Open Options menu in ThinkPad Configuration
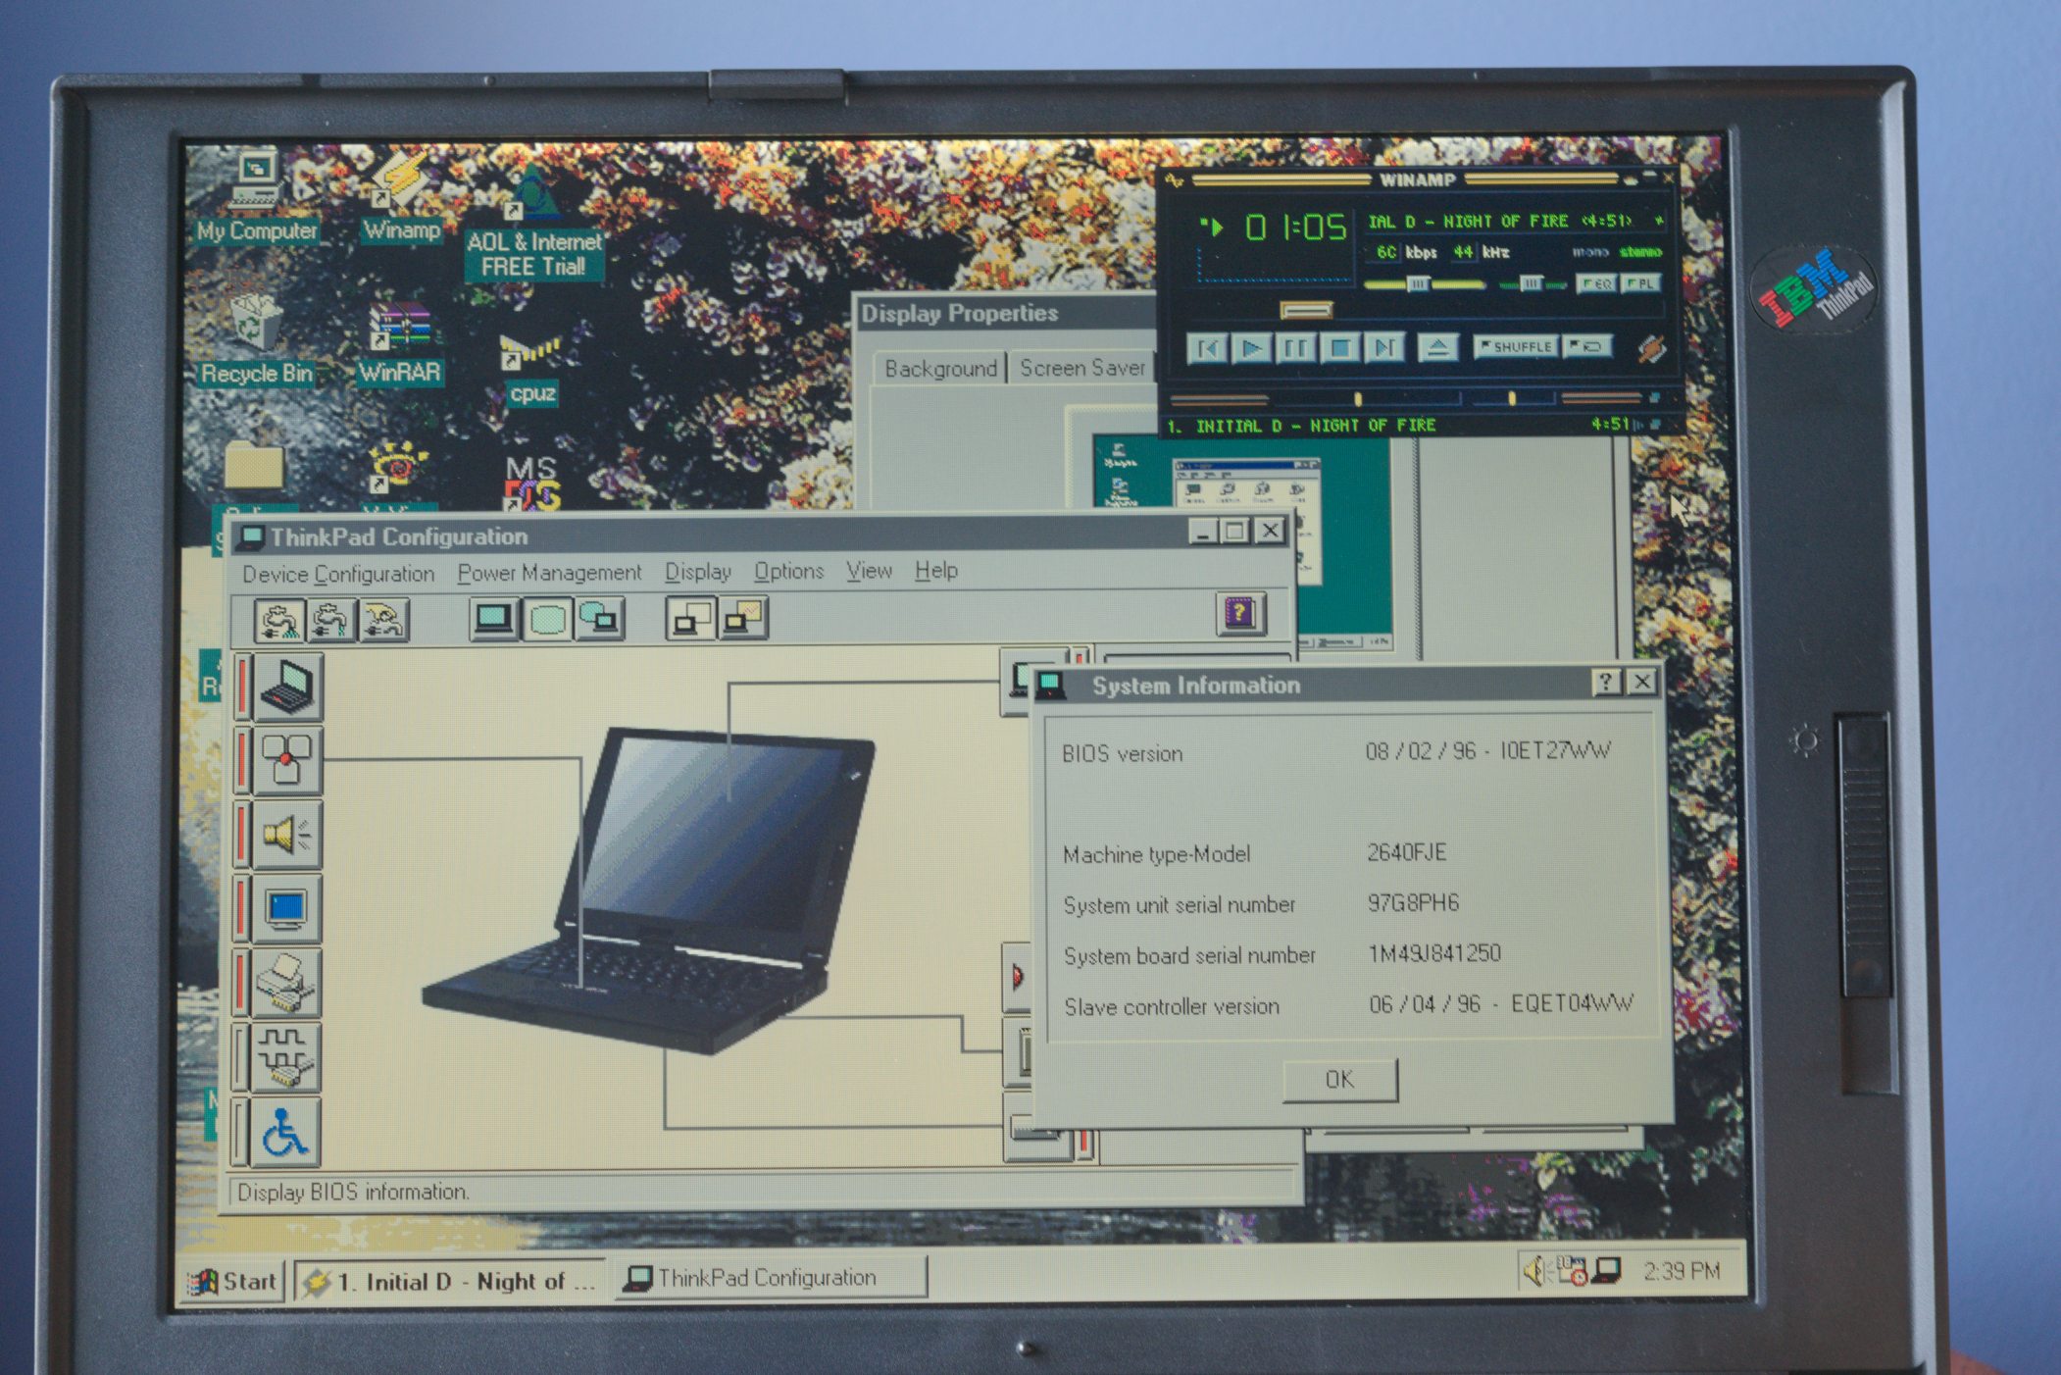 (789, 571)
